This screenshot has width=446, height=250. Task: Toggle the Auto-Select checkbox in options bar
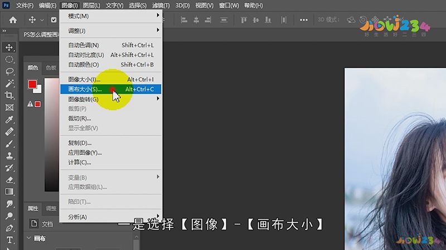click(54, 20)
